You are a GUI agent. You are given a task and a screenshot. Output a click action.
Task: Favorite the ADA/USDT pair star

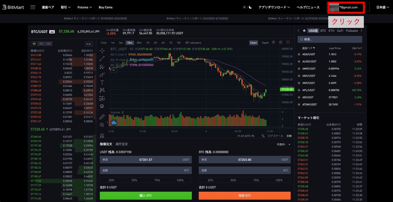[x=299, y=54]
